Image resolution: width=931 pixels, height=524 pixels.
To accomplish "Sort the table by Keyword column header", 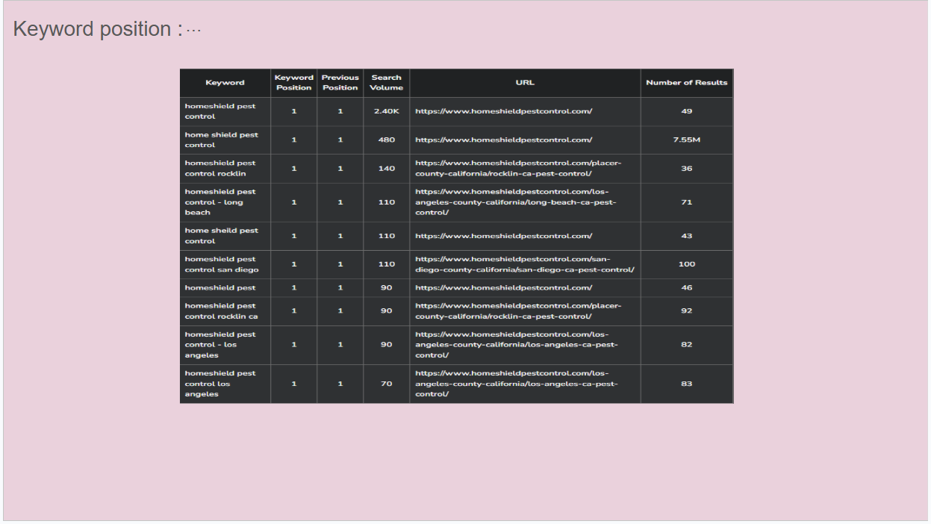I will [225, 83].
